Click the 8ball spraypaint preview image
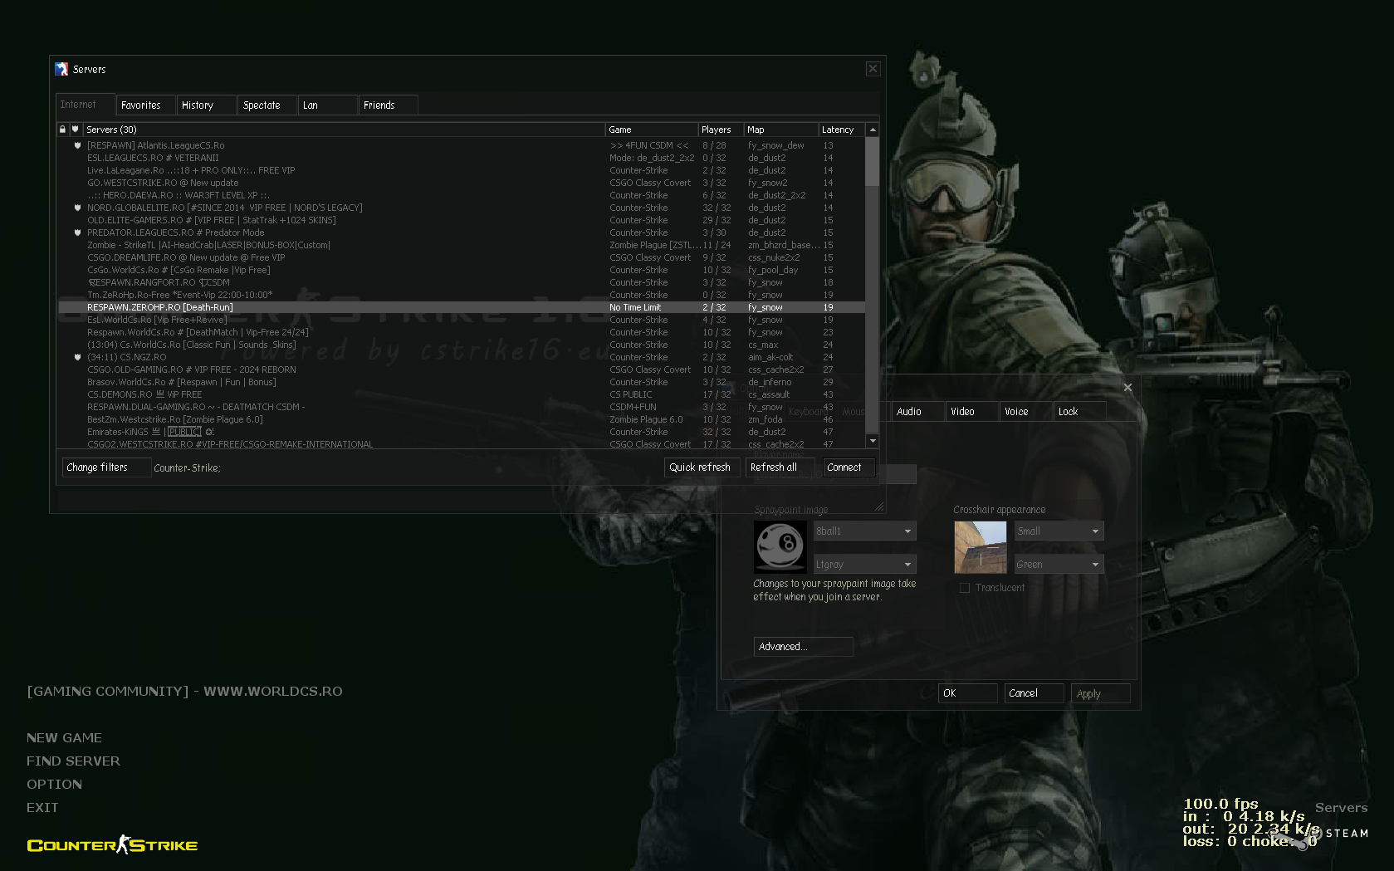1394x871 pixels. (780, 547)
